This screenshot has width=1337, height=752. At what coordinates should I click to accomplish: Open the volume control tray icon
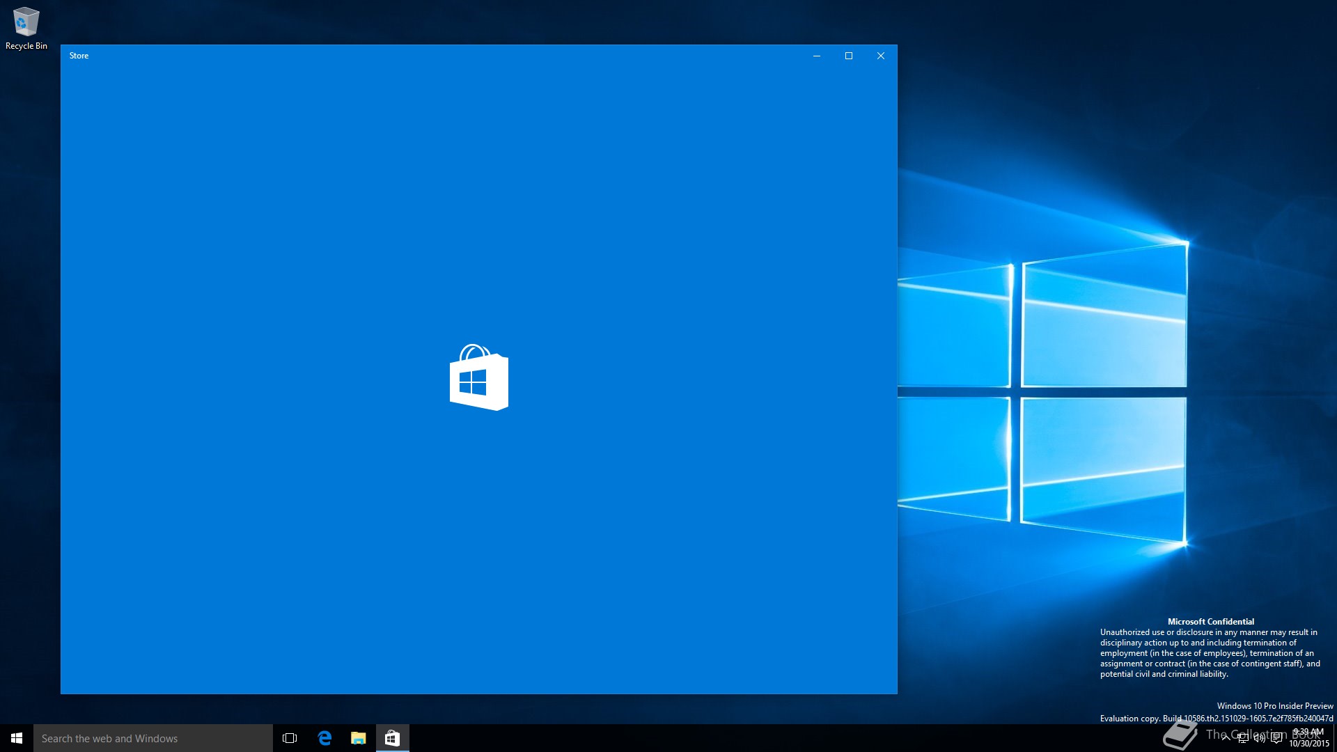[1259, 738]
